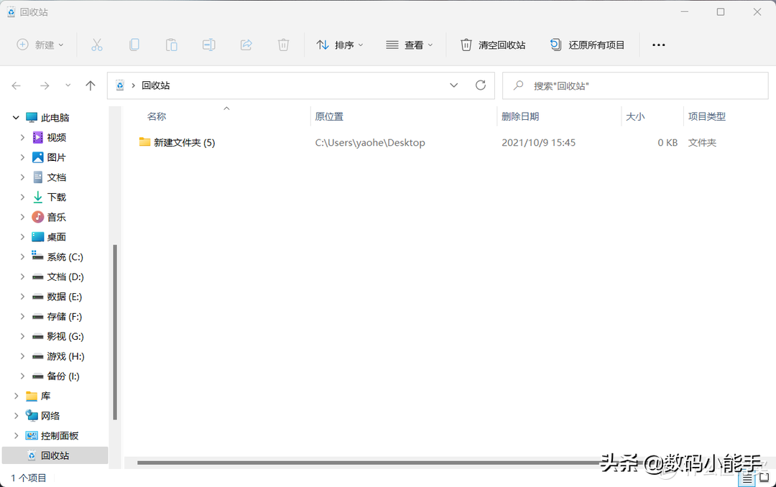Click 还原所有项目 button
Image resolution: width=776 pixels, height=487 pixels.
[x=587, y=45]
